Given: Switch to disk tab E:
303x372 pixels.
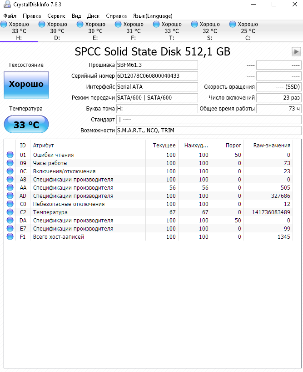Looking at the screenshot, I should [95, 31].
